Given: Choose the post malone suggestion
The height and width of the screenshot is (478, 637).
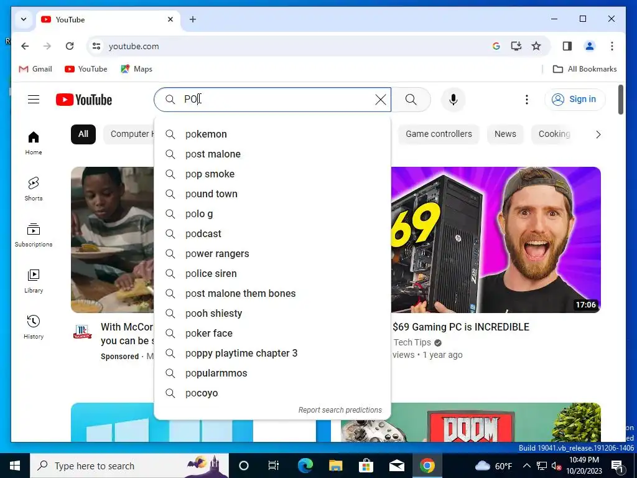Looking at the screenshot, I should (x=272, y=154).
